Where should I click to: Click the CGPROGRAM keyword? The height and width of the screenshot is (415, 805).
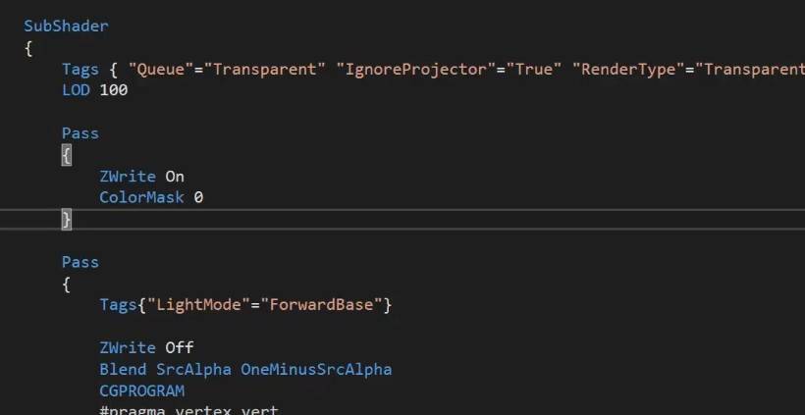point(141,390)
